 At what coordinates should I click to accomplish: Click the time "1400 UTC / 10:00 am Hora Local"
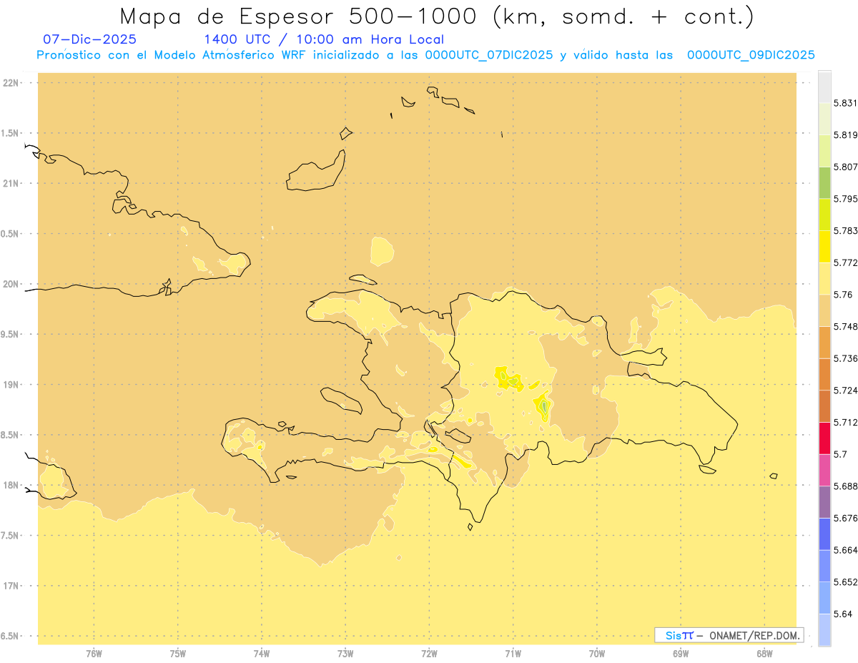tap(324, 39)
